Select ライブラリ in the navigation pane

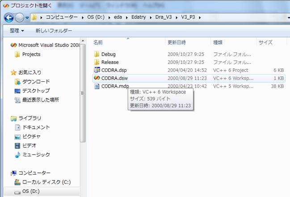(30, 118)
